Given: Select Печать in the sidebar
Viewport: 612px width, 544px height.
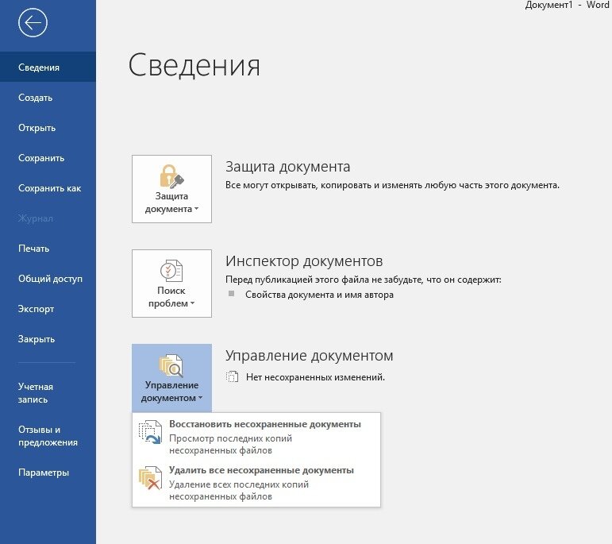Looking at the screenshot, I should click(x=48, y=249).
